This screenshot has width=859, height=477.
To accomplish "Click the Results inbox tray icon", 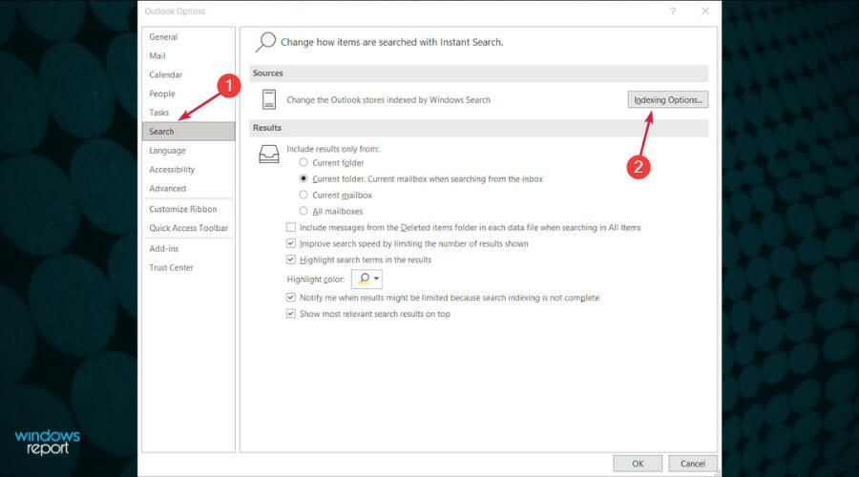I will (x=269, y=155).
